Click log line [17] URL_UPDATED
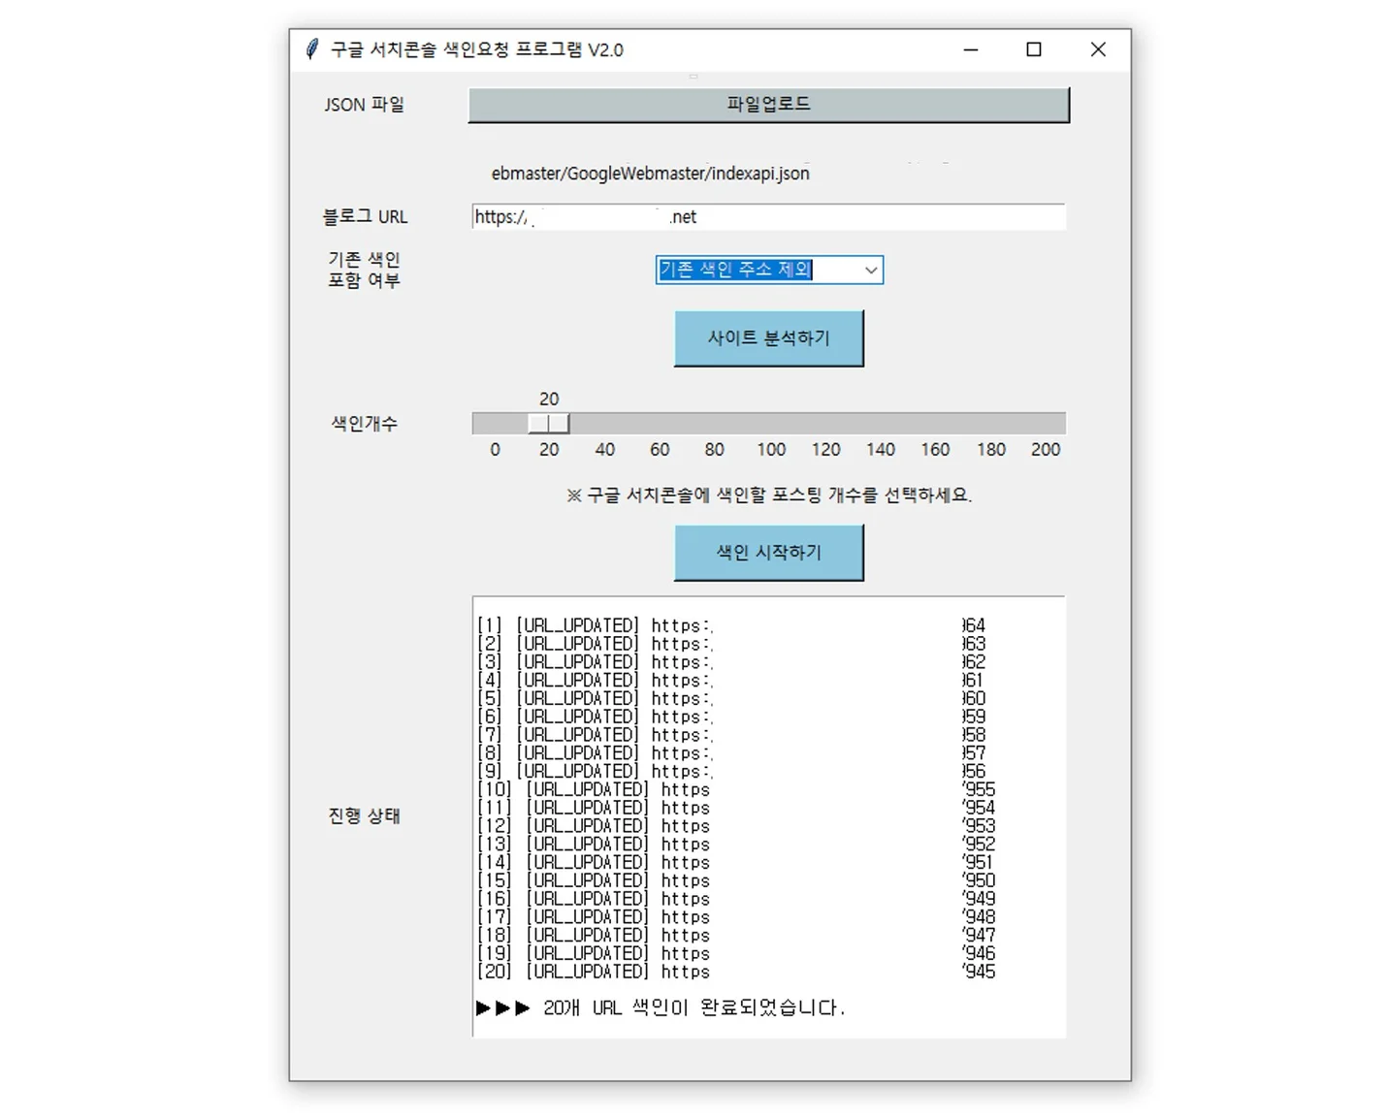 click(736, 917)
